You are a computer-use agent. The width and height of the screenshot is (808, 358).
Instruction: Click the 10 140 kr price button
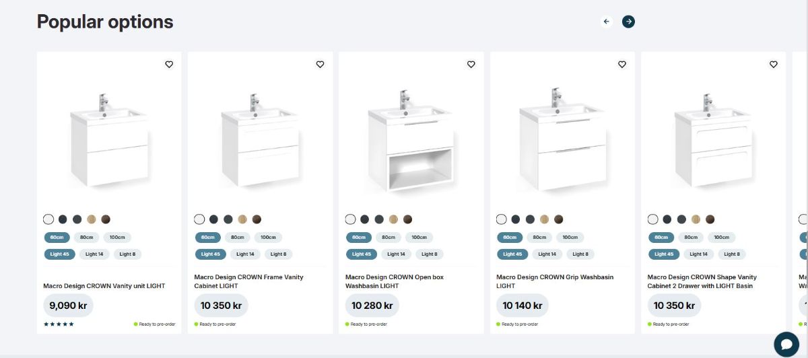click(x=522, y=306)
